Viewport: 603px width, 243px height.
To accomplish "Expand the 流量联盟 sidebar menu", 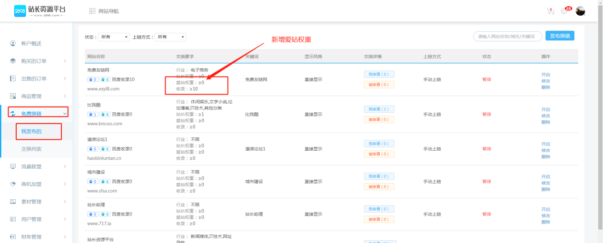I will click(x=65, y=166).
